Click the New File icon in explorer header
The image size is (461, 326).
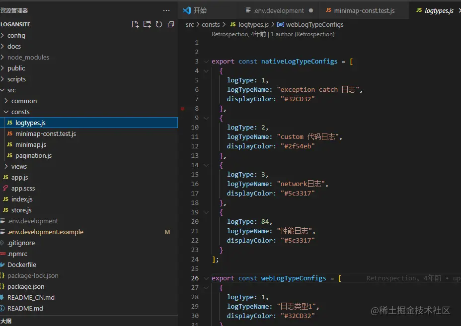tap(135, 24)
